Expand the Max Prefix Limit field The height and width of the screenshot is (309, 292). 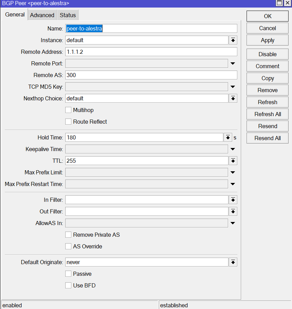click(233, 172)
